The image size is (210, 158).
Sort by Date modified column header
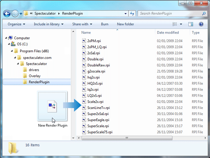168,32
